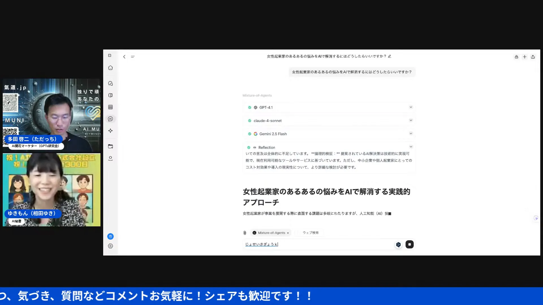The width and height of the screenshot is (543, 305).
Task: Open the sparkle star icon in sidebar
Action: tap(111, 131)
